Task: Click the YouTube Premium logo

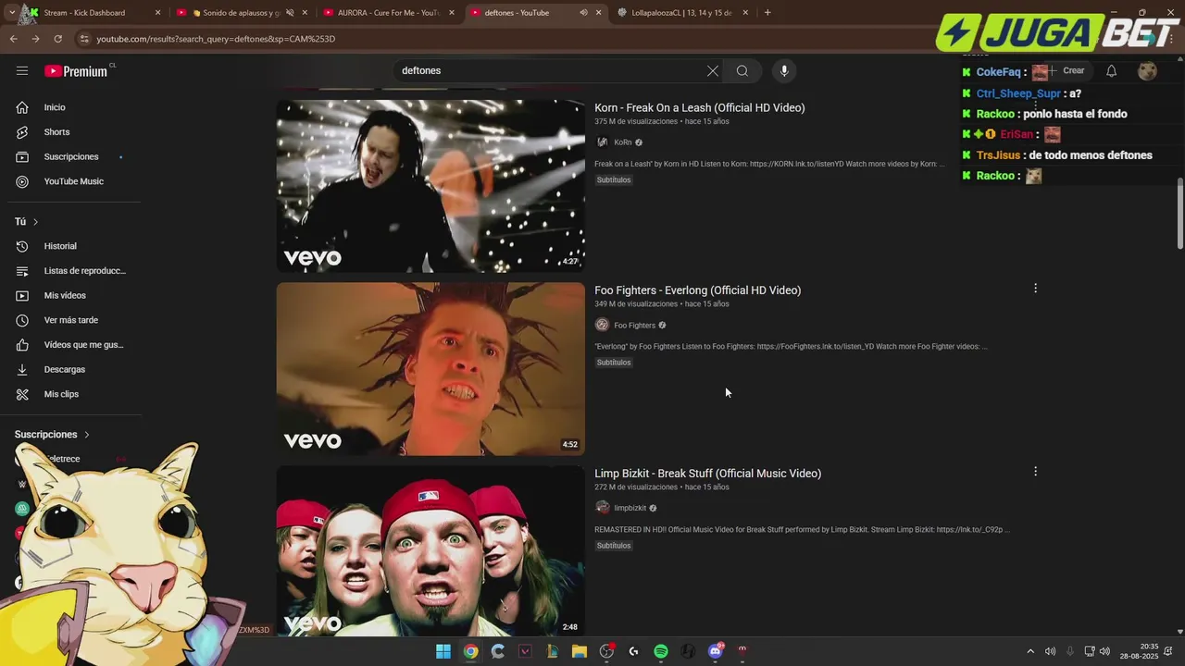Action: [x=76, y=71]
